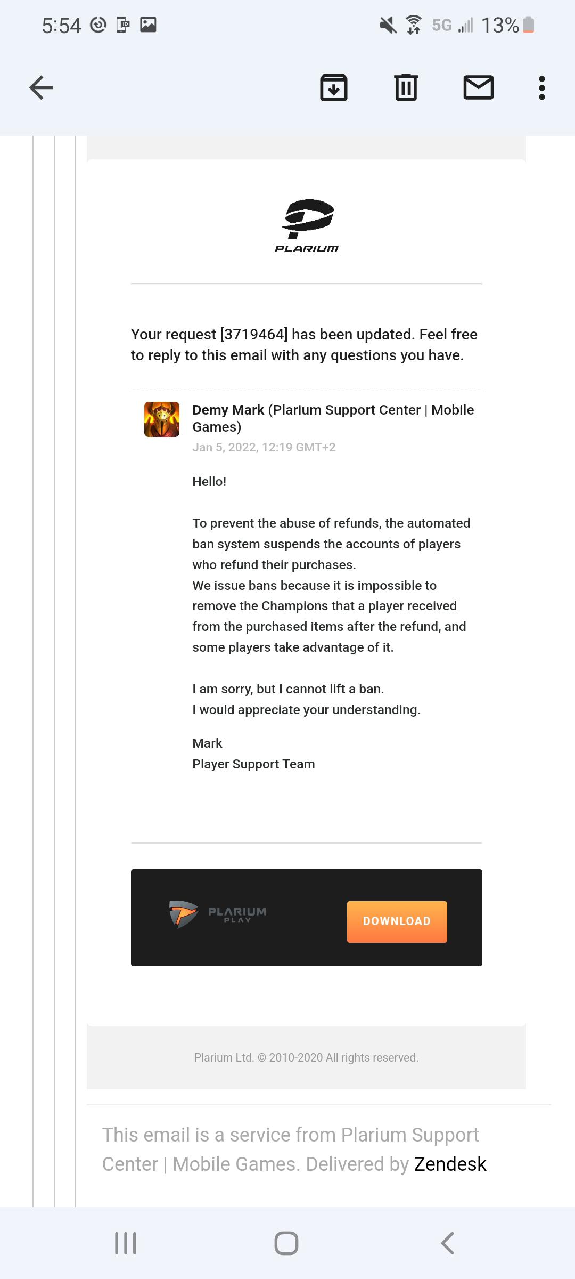575x1279 pixels.
Task: Tap Demy Mark's avatar thumbnail
Action: [x=161, y=420]
